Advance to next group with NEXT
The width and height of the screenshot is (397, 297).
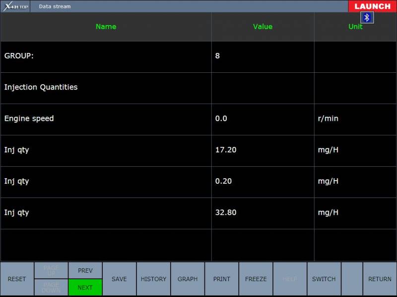[85, 288]
